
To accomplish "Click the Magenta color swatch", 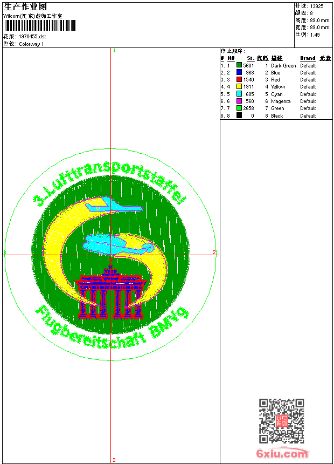I will [x=239, y=101].
